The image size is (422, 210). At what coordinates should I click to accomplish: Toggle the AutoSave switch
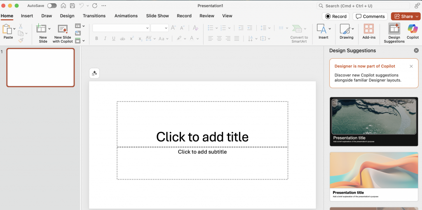(x=52, y=6)
